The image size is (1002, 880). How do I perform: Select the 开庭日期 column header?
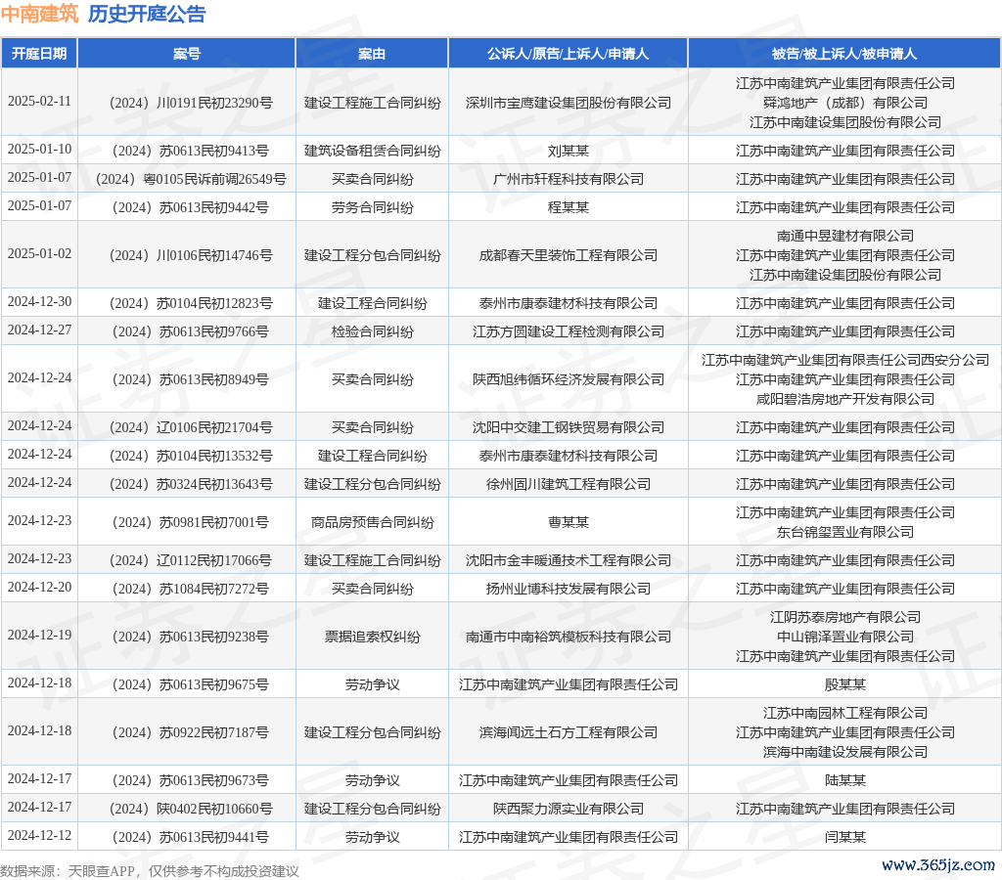tap(39, 54)
